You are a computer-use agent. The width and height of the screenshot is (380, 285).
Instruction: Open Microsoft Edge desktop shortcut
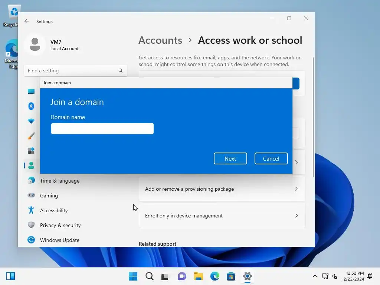click(12, 54)
